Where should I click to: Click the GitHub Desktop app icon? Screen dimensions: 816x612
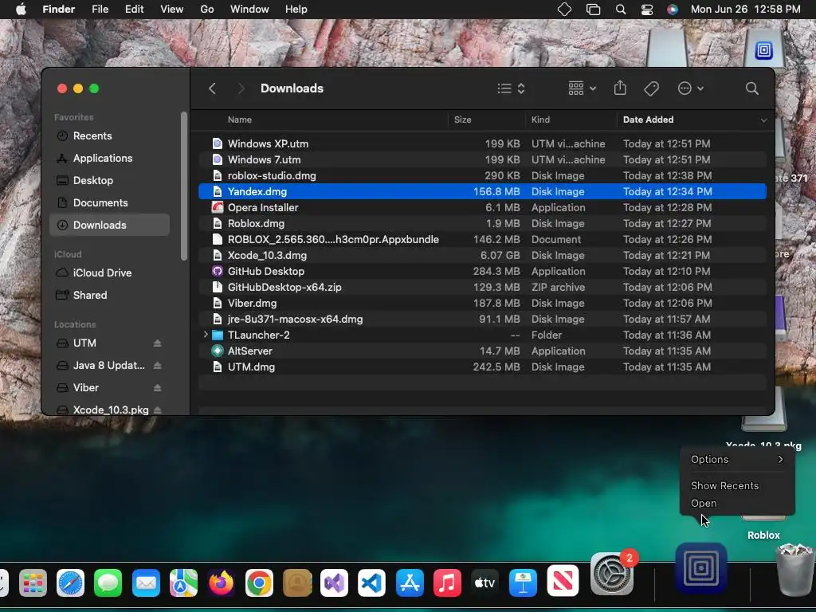218,271
